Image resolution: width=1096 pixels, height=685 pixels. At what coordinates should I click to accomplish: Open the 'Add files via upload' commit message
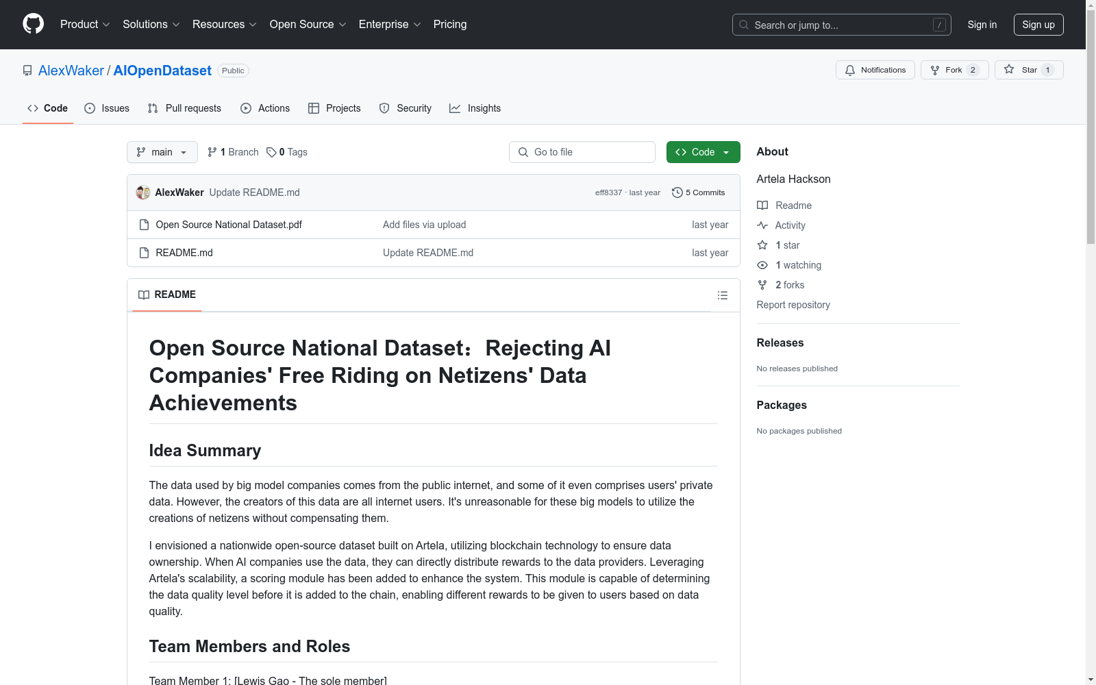425,225
